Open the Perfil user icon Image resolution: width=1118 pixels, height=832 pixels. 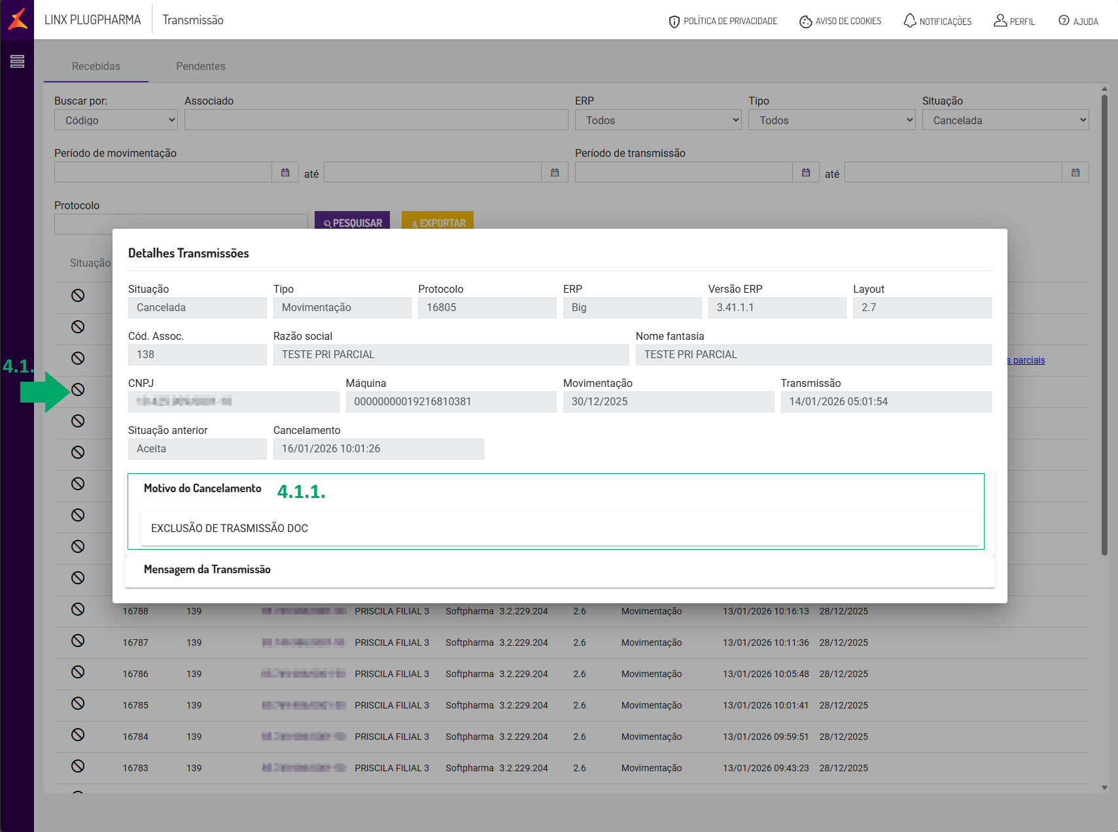(x=1000, y=21)
